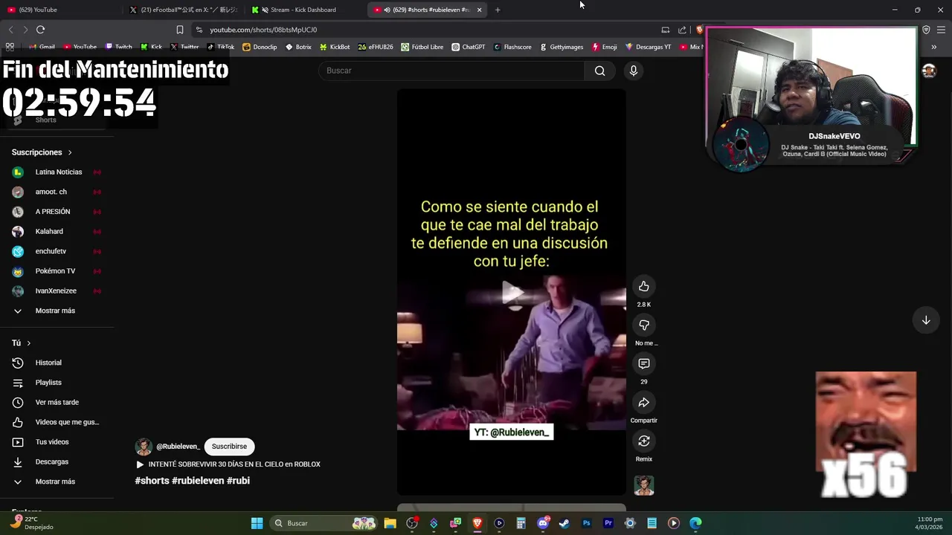Click the Remix icon
Screen dimensions: 952x535
tap(644, 441)
